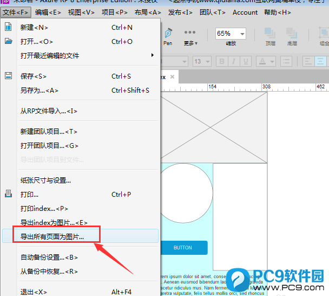The image size is (329, 296).
Task: Choose 自动备份设置...<B>
Action: (x=80, y=257)
